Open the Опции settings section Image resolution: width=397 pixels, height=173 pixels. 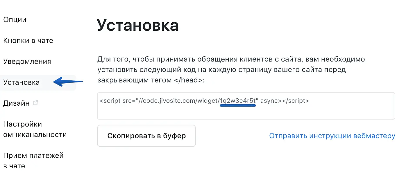(15, 20)
